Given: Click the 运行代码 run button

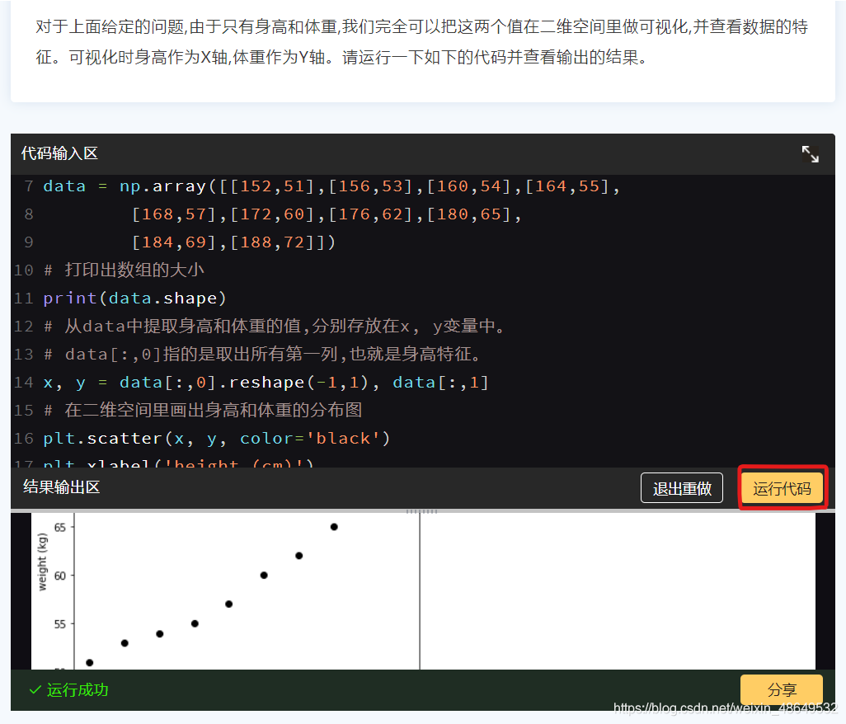Looking at the screenshot, I should [782, 488].
